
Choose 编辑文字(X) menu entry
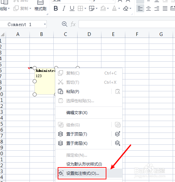(89, 113)
